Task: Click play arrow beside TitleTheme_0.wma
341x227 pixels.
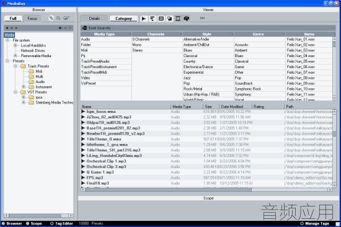Action: click(83, 139)
